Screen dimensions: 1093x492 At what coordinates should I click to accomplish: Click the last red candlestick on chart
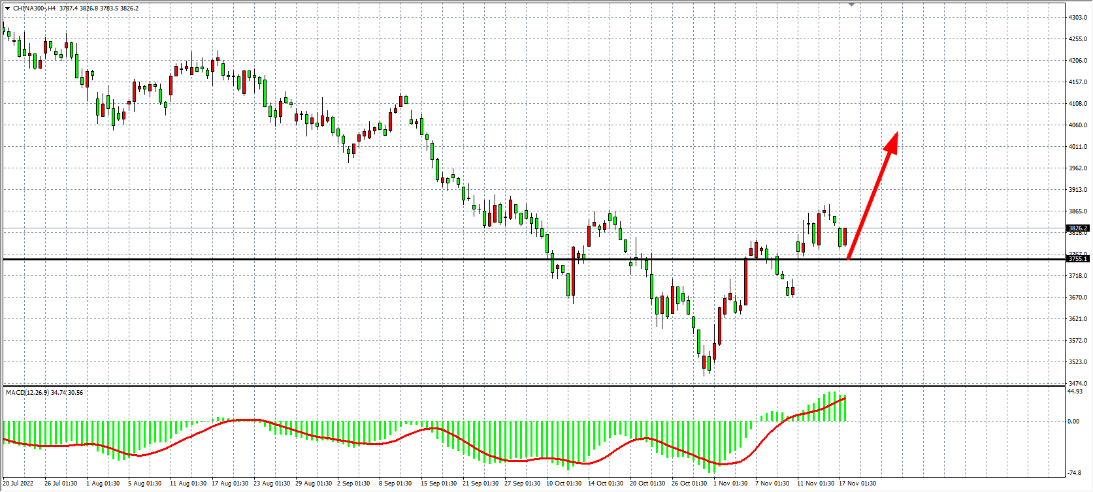coord(845,236)
